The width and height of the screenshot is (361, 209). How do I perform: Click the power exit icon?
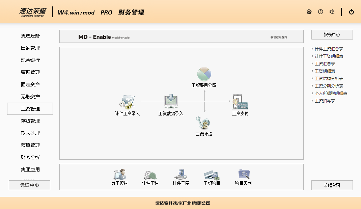tap(352, 12)
